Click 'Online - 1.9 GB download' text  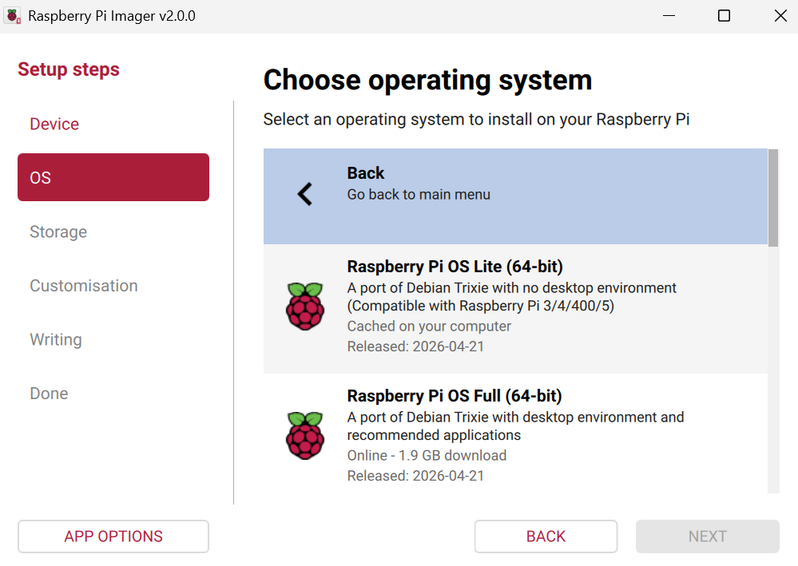click(x=427, y=455)
